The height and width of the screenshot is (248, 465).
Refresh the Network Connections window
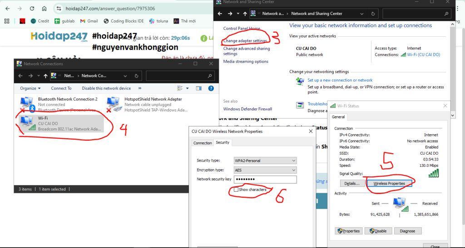click(x=136, y=76)
